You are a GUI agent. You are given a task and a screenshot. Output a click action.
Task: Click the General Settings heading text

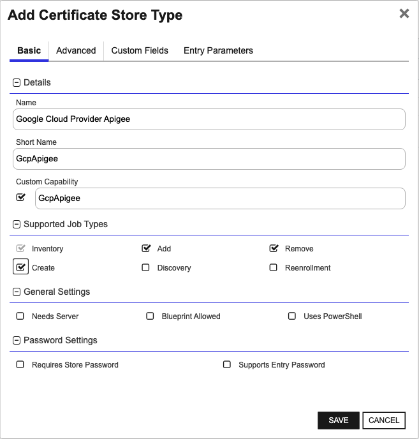57,292
